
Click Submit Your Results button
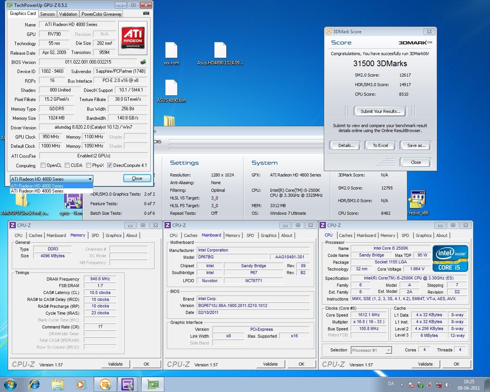(x=381, y=111)
